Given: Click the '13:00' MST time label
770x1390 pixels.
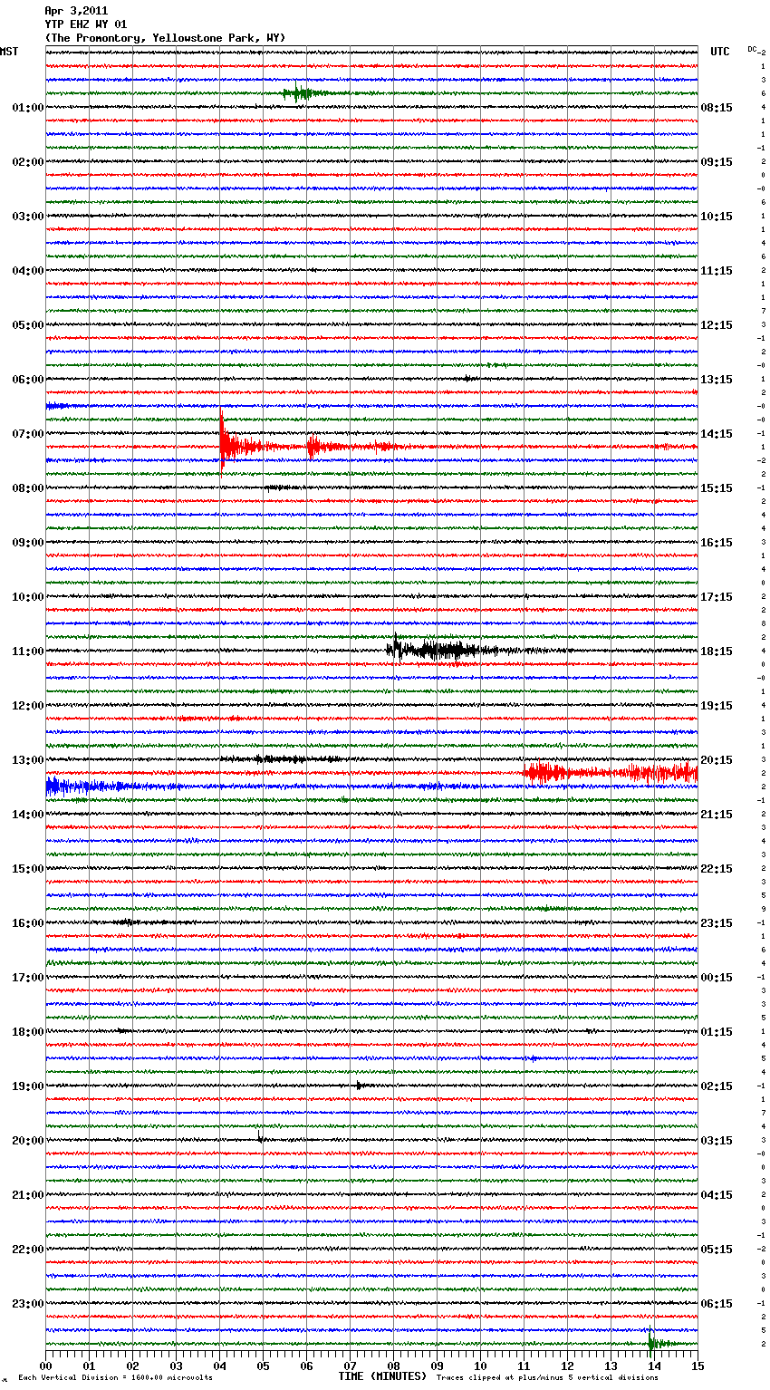Looking at the screenshot, I should pos(28,760).
